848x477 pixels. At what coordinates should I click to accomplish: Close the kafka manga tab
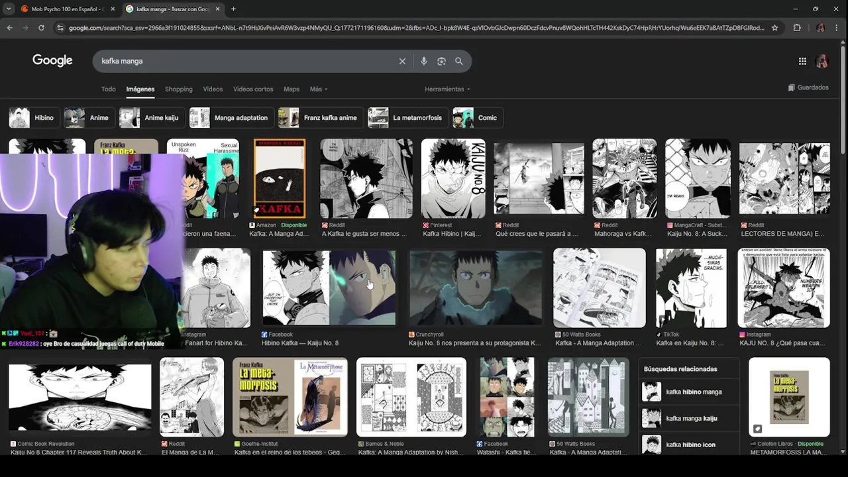tap(217, 9)
